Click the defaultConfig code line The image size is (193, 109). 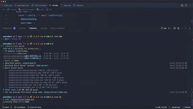coord(29,19)
